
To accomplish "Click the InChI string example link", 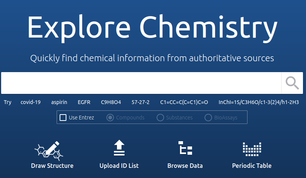I will [258, 102].
